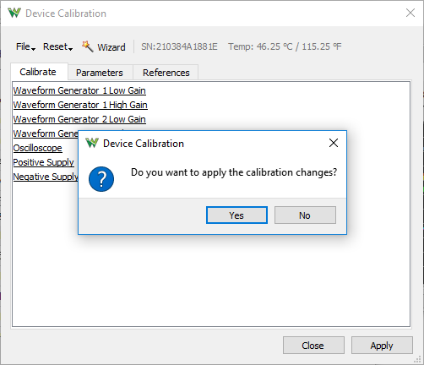Screen dimensions: 424x365
Task: Open Waveform Generator 2 Low Gain calibration
Action: tap(79, 119)
